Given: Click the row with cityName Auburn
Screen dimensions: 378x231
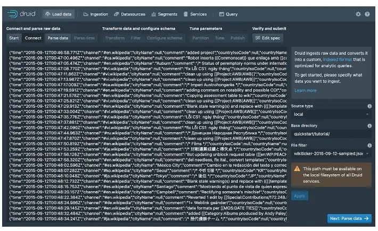Looking at the screenshot, I should coord(148,63).
